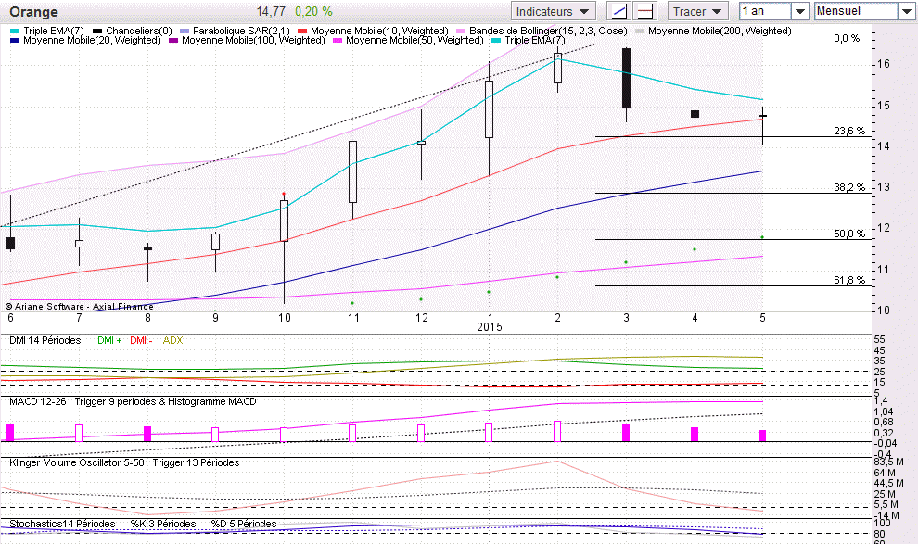The height and width of the screenshot is (544, 918).
Task: Click the Klinger Volume Oscillator 5-50 title
Action: [x=77, y=462]
